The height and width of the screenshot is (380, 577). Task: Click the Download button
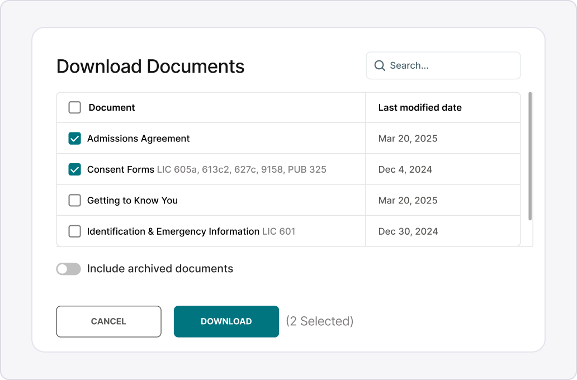(x=226, y=321)
